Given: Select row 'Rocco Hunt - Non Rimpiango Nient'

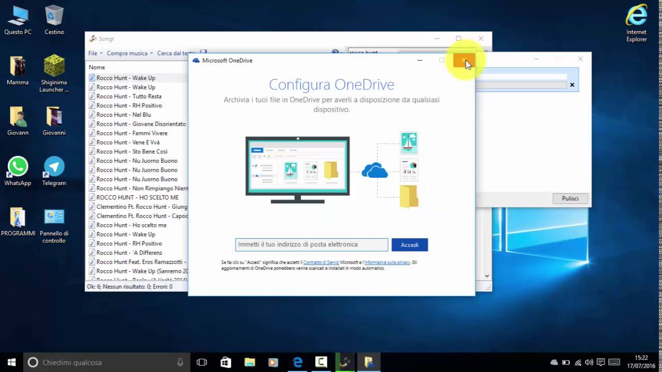Looking at the screenshot, I should 138,188.
